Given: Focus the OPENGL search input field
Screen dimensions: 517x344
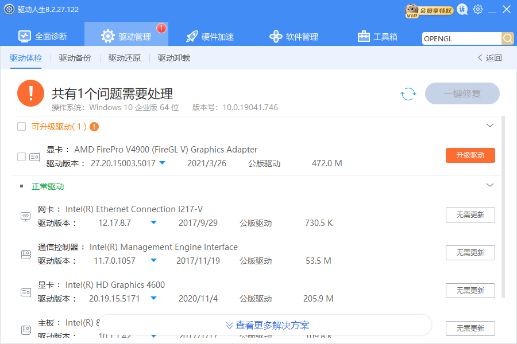Looking at the screenshot, I should click(x=461, y=38).
